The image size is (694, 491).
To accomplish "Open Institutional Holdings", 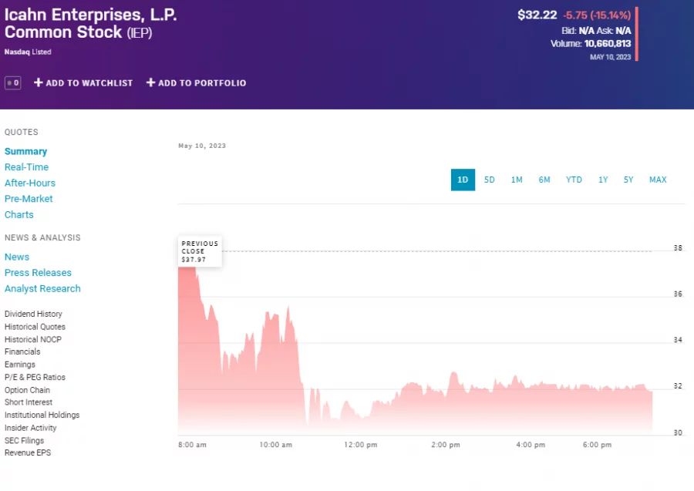I will [42, 415].
